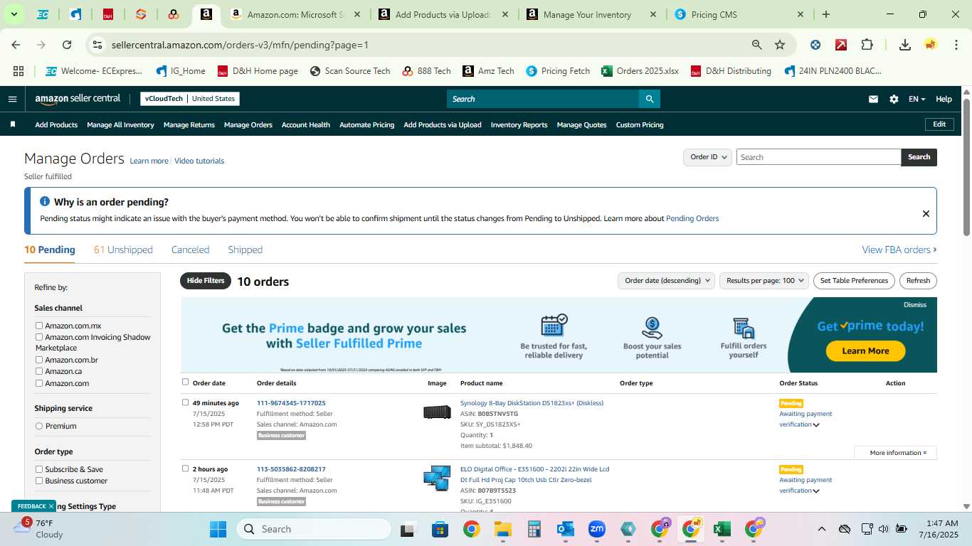Check the Business customer order type
The height and width of the screenshot is (546, 972).
[x=39, y=481]
